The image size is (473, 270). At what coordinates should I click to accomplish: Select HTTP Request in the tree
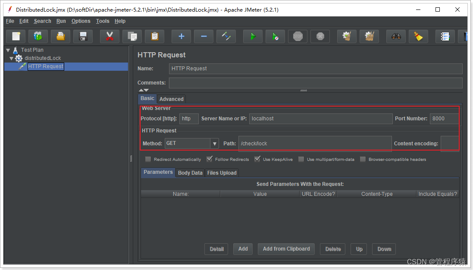pyautogui.click(x=46, y=66)
